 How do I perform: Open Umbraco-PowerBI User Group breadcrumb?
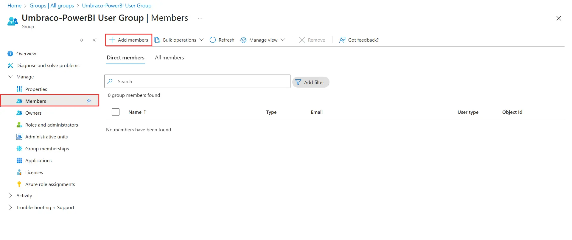(117, 6)
